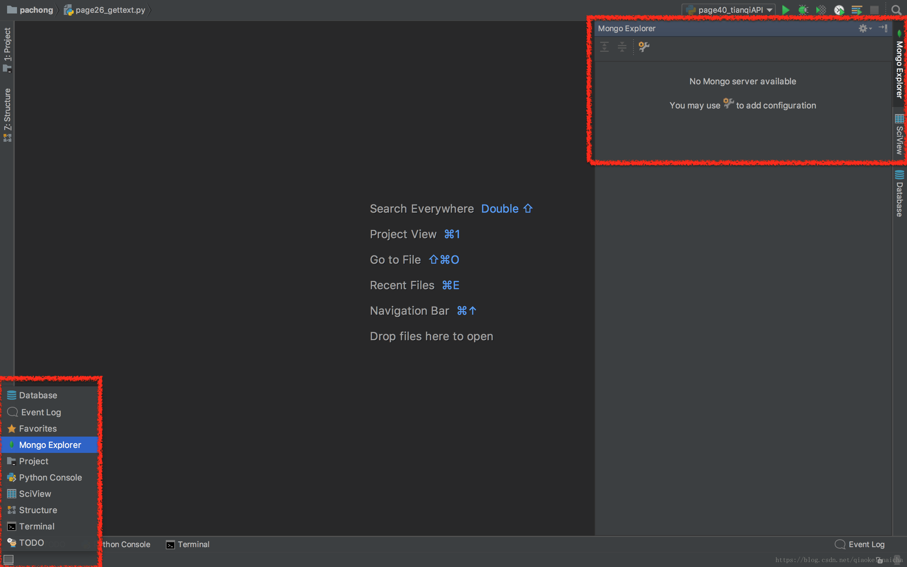
Task: Open the run configuration dropdown page40_tianqiAPI
Action: [728, 10]
